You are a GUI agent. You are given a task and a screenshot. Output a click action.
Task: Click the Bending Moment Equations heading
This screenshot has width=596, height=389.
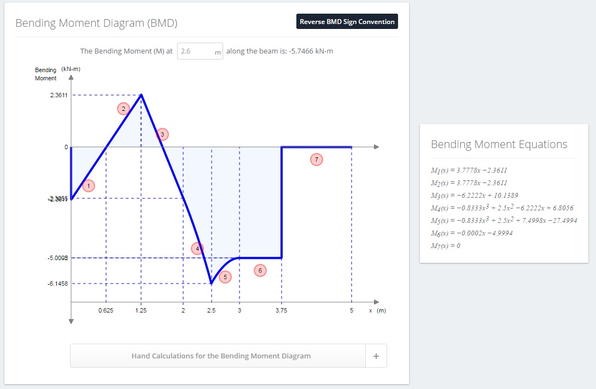pyautogui.click(x=499, y=144)
